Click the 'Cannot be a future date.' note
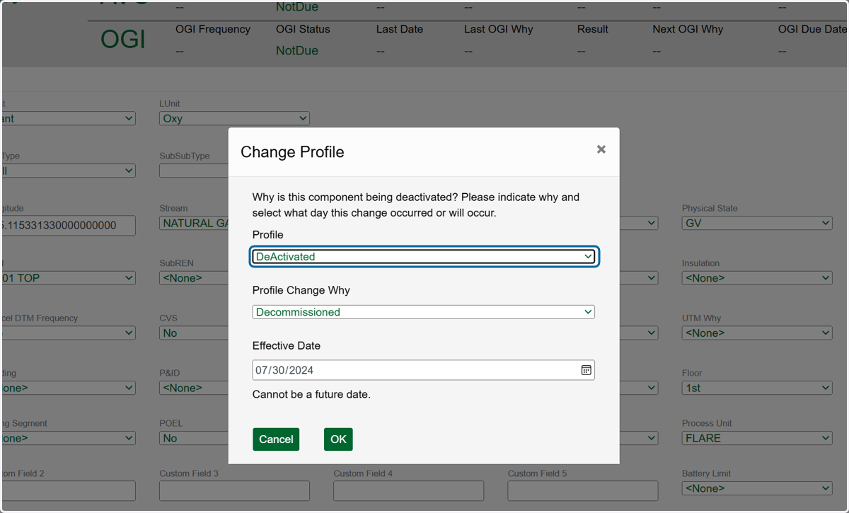The height and width of the screenshot is (513, 849). [x=311, y=394]
